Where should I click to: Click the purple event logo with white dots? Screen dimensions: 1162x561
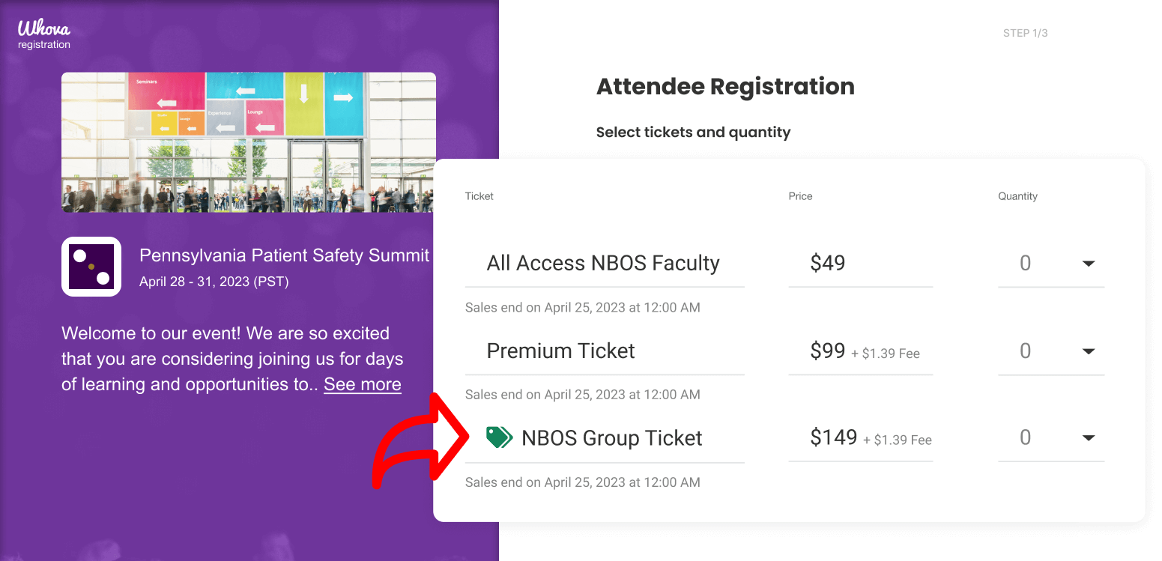(x=91, y=267)
